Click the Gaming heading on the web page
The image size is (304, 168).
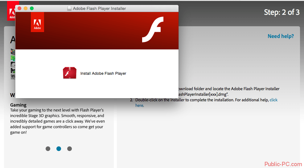click(x=18, y=105)
